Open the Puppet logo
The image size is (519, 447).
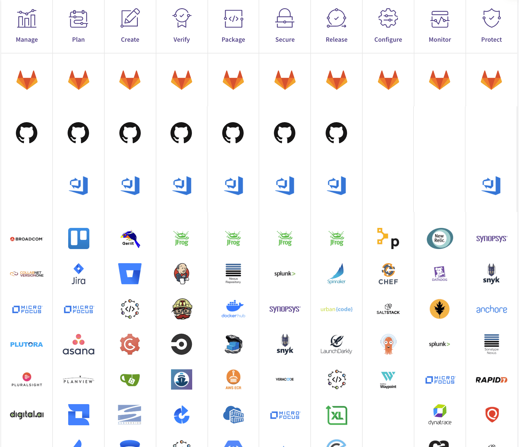388,238
